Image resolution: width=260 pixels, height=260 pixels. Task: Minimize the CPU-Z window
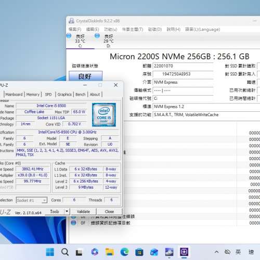(x=85, y=85)
